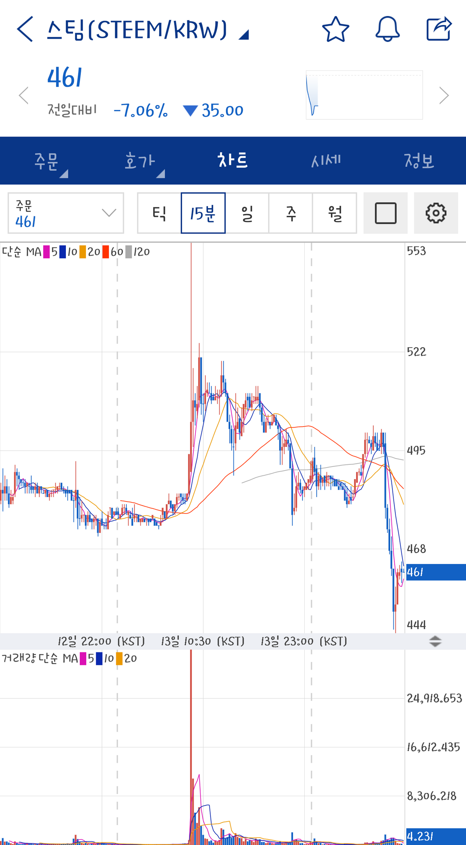466x845 pixels.
Task: Switch to the 정보 tab
Action: tap(419, 161)
